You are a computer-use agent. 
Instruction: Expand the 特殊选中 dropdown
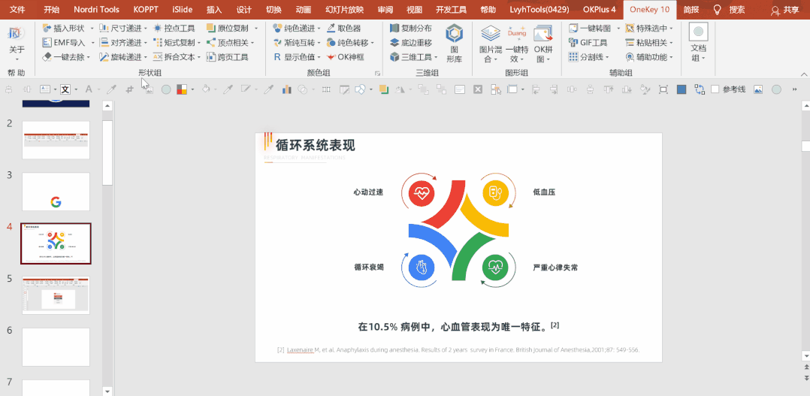pyautogui.click(x=672, y=29)
